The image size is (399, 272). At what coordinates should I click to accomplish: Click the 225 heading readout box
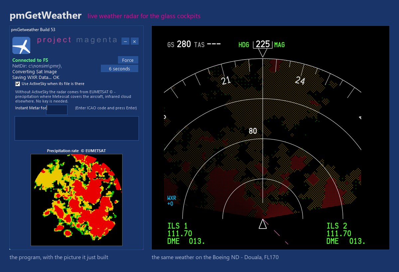[x=263, y=44]
